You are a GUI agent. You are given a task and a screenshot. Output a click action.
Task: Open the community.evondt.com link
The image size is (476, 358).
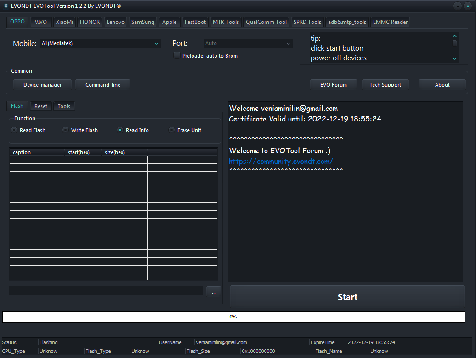click(281, 162)
